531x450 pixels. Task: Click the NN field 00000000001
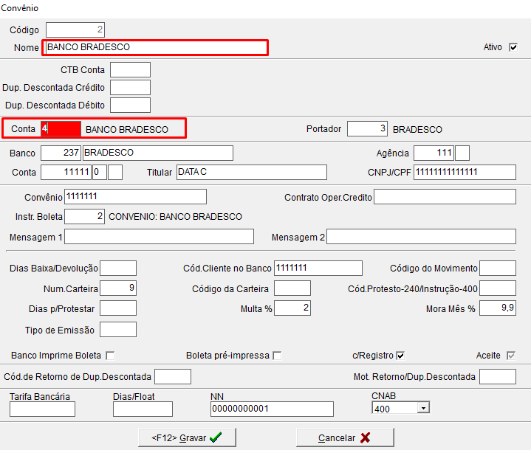272,409
